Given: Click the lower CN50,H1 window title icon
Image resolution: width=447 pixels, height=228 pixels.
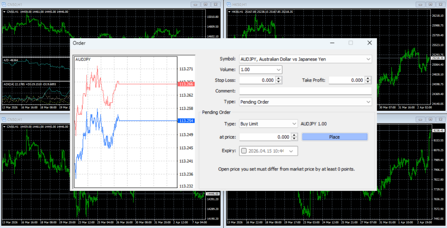Looking at the screenshot, I should coord(4,119).
